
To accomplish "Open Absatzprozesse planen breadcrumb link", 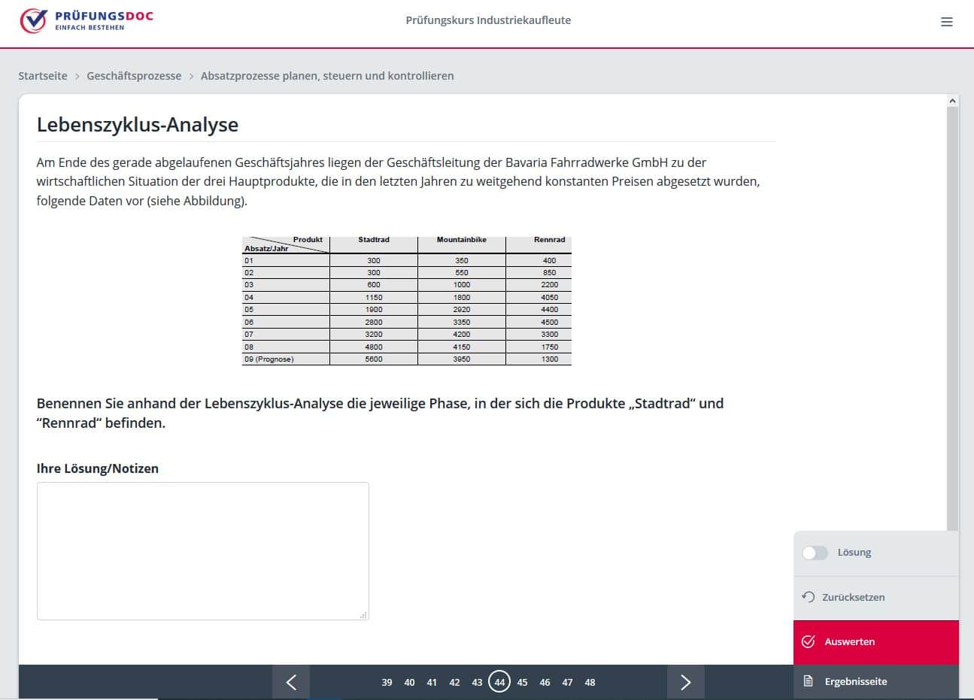I will (x=327, y=76).
